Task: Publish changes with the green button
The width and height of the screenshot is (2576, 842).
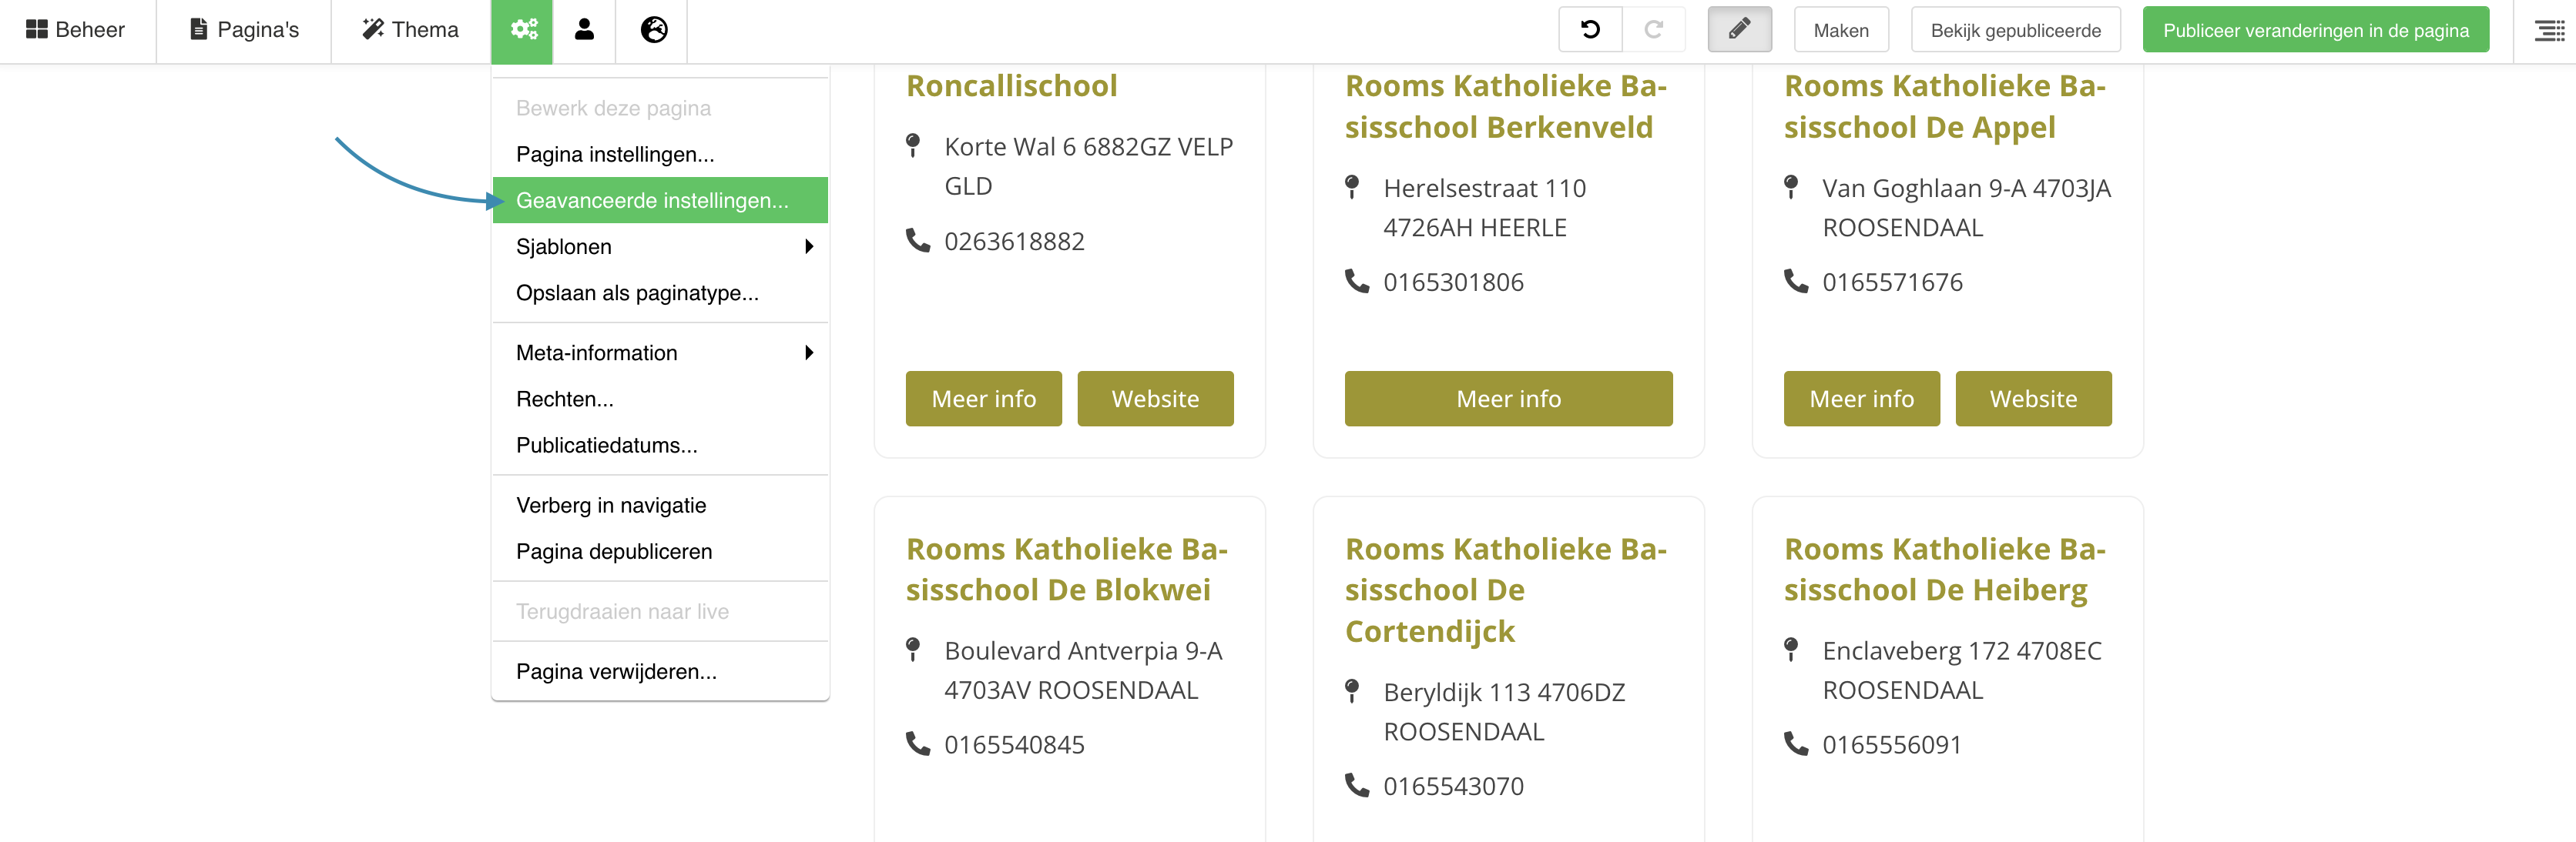Action: point(2316,30)
